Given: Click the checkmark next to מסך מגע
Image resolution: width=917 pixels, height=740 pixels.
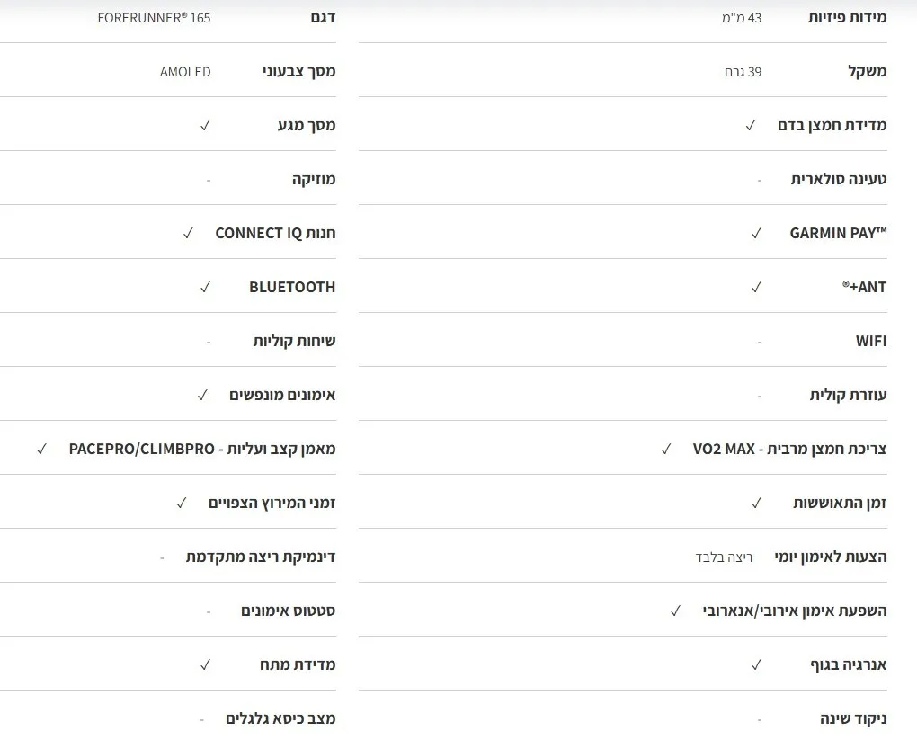Looking at the screenshot, I should pyautogui.click(x=205, y=125).
